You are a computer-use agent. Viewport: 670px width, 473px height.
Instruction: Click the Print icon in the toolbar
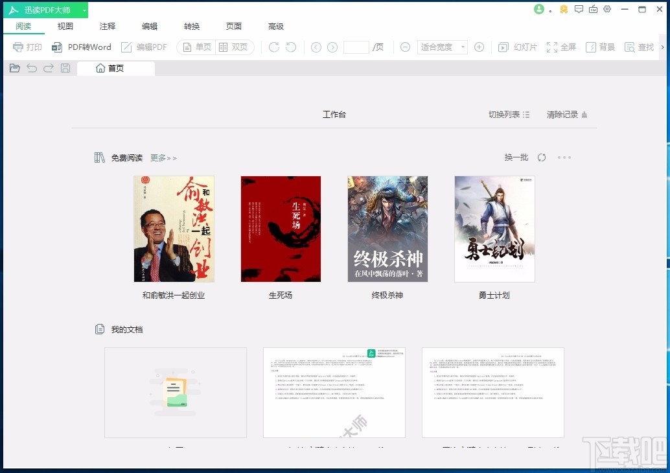[18, 47]
